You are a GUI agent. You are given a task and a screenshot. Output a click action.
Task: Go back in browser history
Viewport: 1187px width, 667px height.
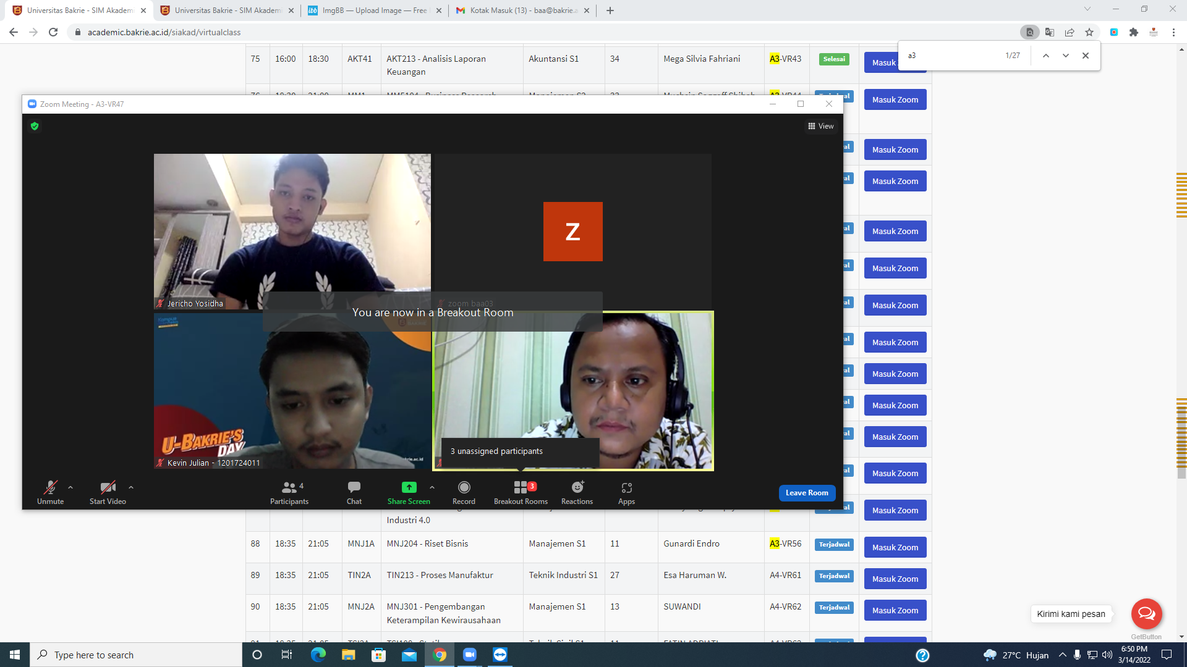coord(14,32)
